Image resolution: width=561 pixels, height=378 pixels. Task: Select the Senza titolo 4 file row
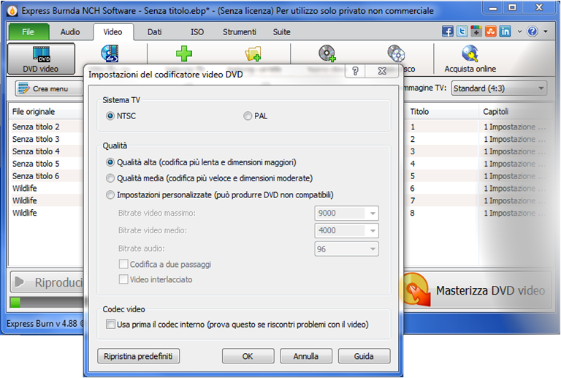(x=46, y=151)
